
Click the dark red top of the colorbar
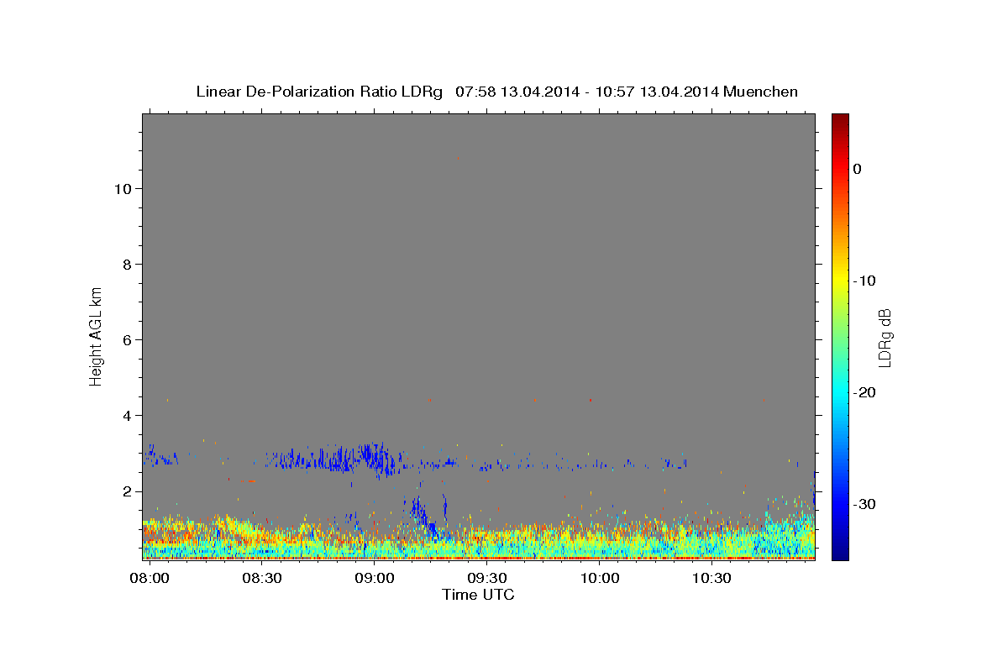click(840, 122)
